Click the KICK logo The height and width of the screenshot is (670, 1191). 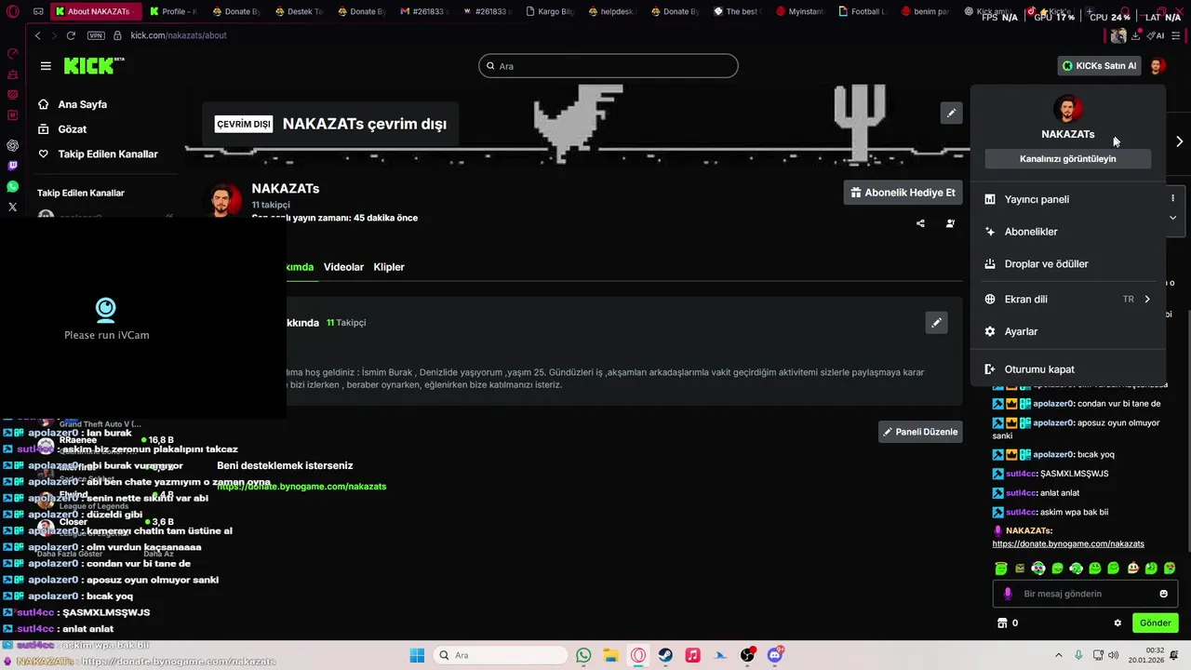click(93, 65)
